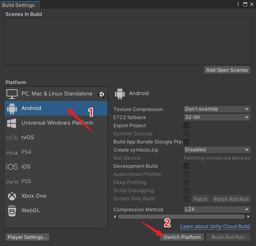Click the Xbox One logo icon
The image size is (256, 246).
tap(12, 196)
